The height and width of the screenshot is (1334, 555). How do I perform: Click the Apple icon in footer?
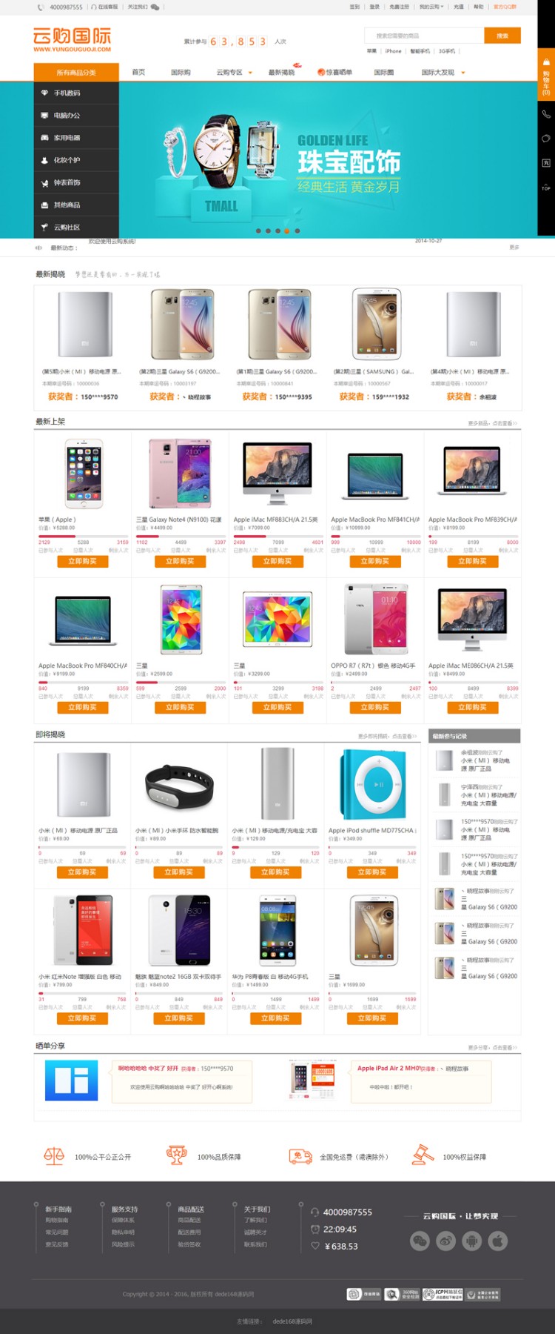coord(497,1241)
